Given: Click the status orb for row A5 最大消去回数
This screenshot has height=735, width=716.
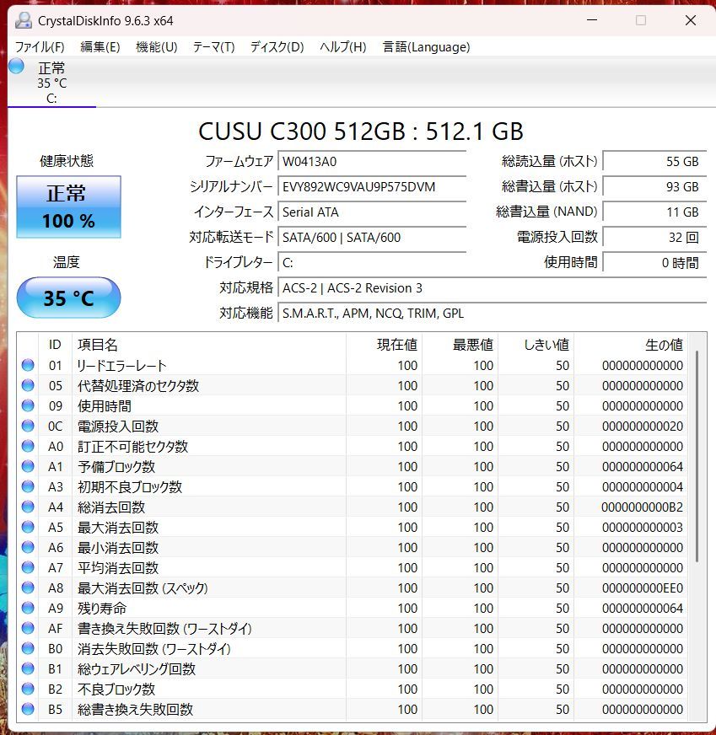Looking at the screenshot, I should [28, 527].
